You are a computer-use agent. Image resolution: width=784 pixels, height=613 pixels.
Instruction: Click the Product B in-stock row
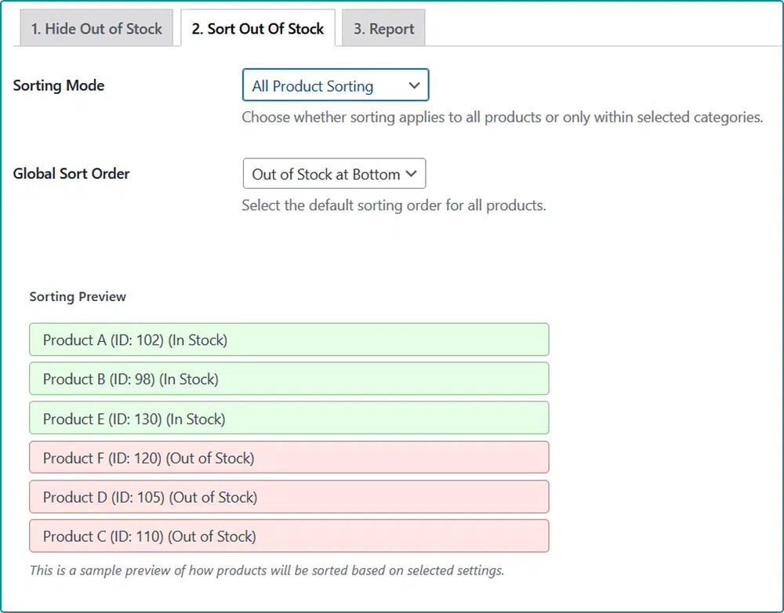[x=289, y=379]
